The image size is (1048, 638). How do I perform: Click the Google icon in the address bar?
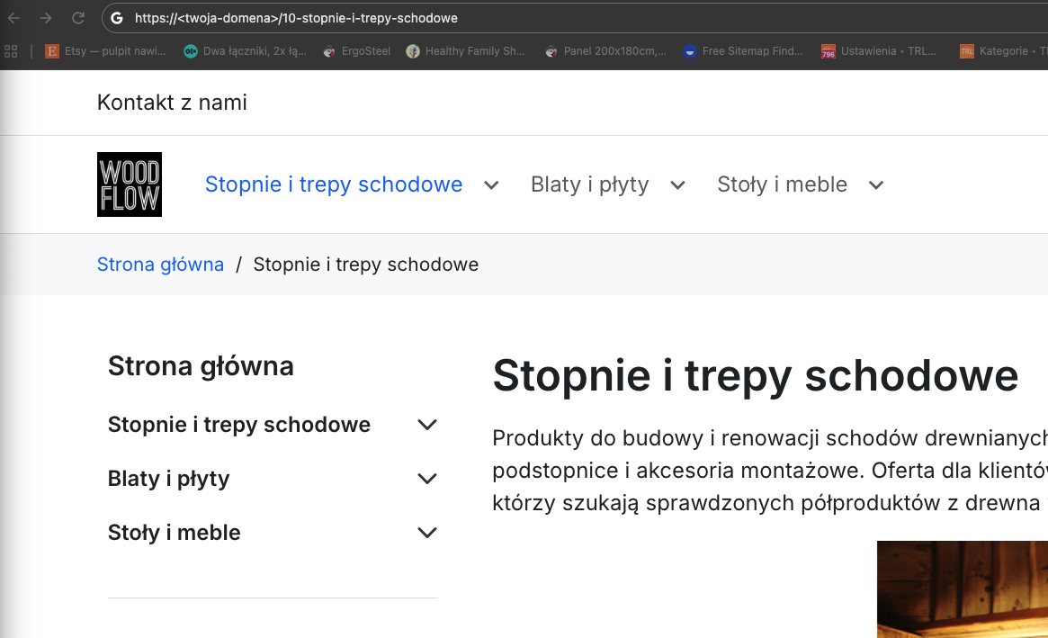pyautogui.click(x=117, y=18)
